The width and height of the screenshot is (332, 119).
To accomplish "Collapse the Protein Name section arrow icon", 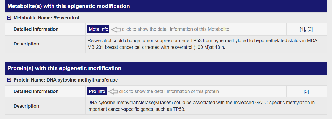I will click(9, 80).
